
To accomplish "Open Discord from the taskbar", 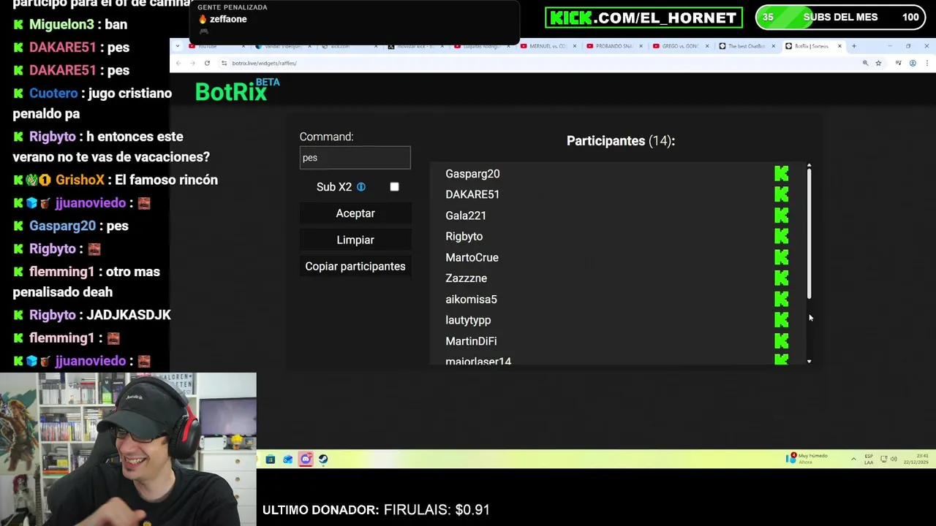I will (306, 459).
